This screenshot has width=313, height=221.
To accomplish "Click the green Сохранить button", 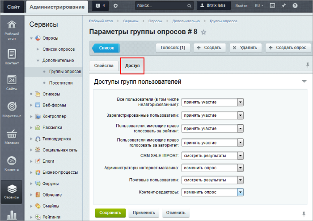I will (x=110, y=213).
